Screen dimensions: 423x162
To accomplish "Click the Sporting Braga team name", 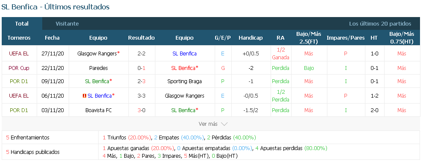I will (x=184, y=81).
